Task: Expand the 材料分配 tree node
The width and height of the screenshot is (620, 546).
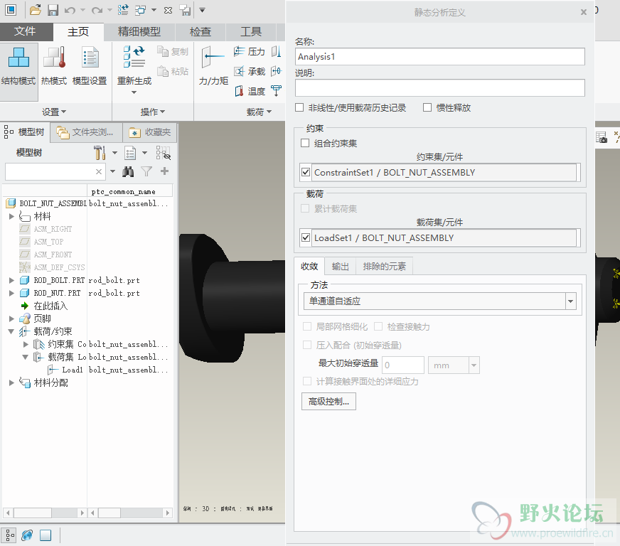Action: click(11, 382)
